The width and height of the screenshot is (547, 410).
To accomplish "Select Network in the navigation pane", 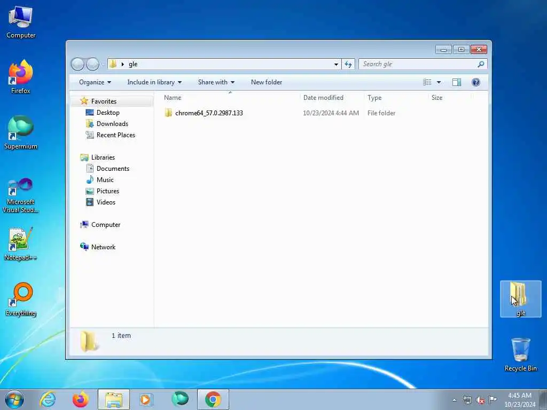I will pos(103,247).
